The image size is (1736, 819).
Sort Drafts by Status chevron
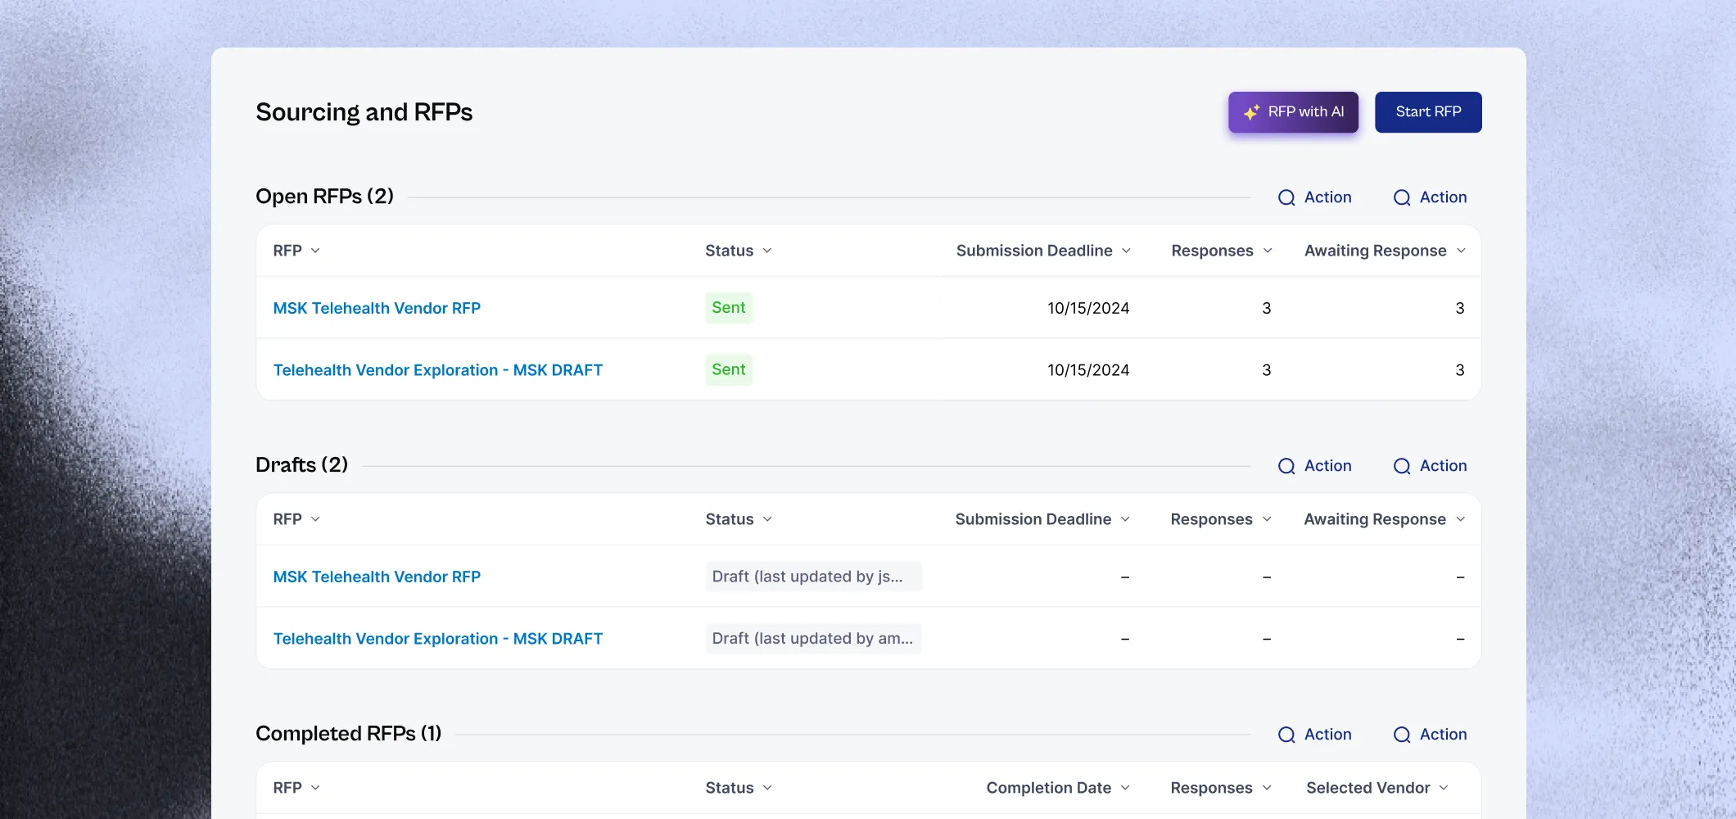click(x=767, y=519)
